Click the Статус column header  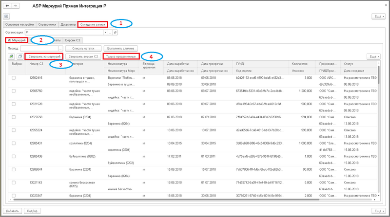click(349, 64)
